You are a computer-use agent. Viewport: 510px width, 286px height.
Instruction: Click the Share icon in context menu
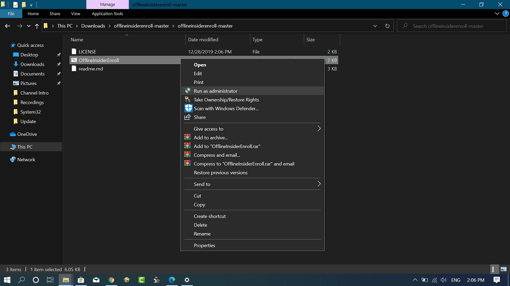pyautogui.click(x=188, y=117)
